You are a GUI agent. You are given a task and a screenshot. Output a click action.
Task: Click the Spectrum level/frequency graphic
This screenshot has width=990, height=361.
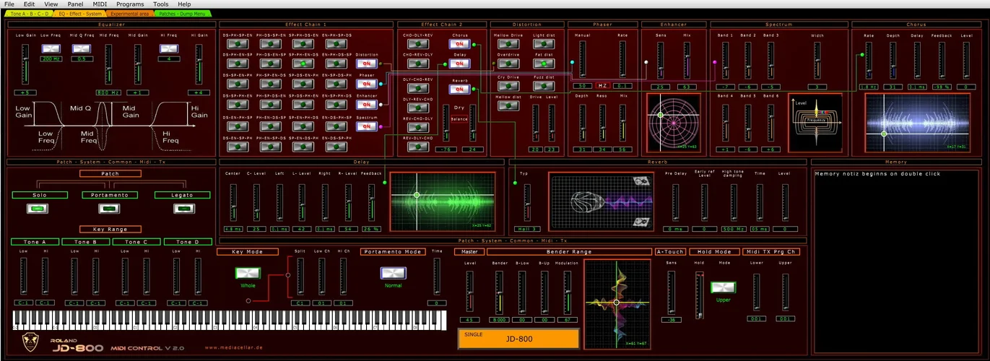point(815,123)
